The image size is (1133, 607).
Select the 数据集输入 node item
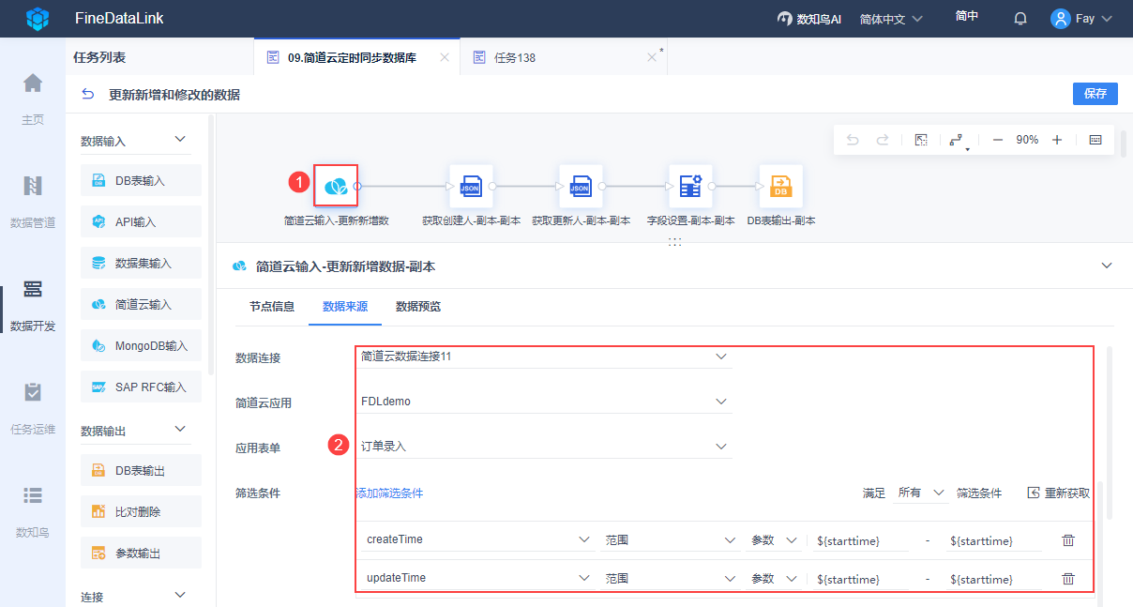[x=141, y=263]
